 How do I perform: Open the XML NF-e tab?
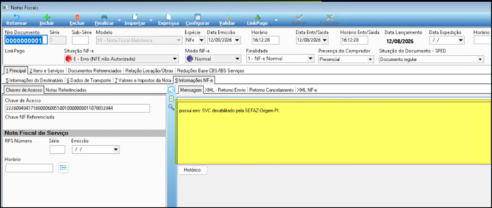pos(307,90)
